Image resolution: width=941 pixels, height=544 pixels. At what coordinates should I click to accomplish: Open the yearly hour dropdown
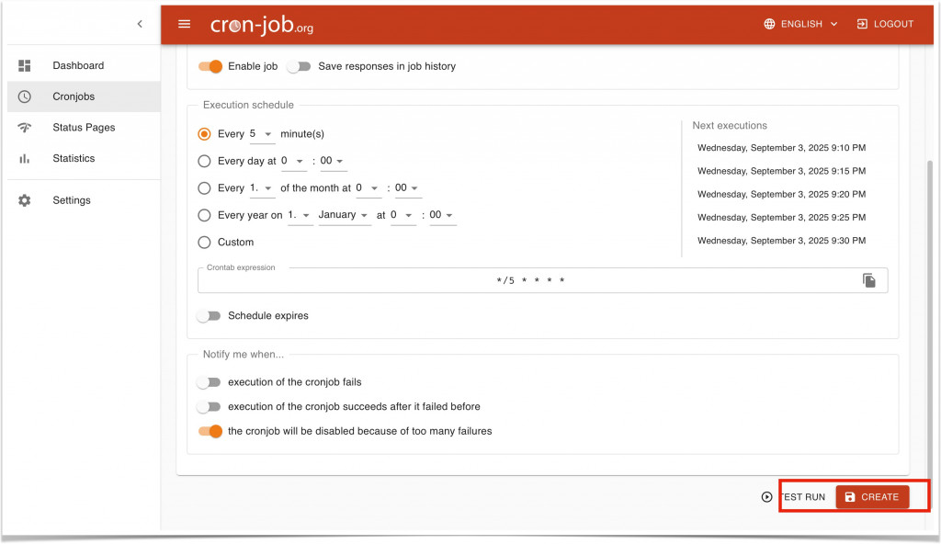coord(402,215)
